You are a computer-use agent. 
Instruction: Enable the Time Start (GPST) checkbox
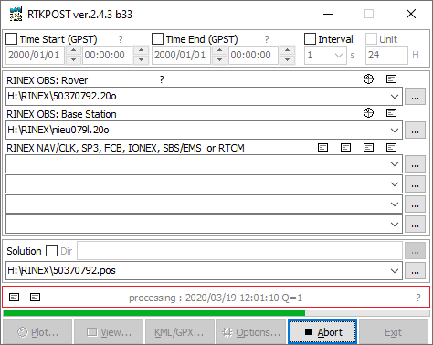12,39
